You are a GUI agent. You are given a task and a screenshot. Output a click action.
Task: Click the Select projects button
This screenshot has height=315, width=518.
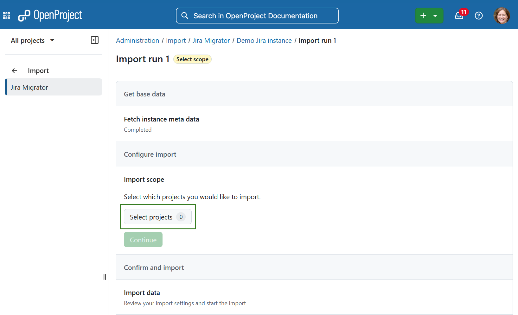pos(158,217)
